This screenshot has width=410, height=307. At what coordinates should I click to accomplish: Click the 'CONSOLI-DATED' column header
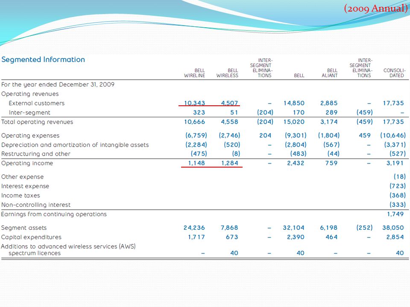coord(394,73)
